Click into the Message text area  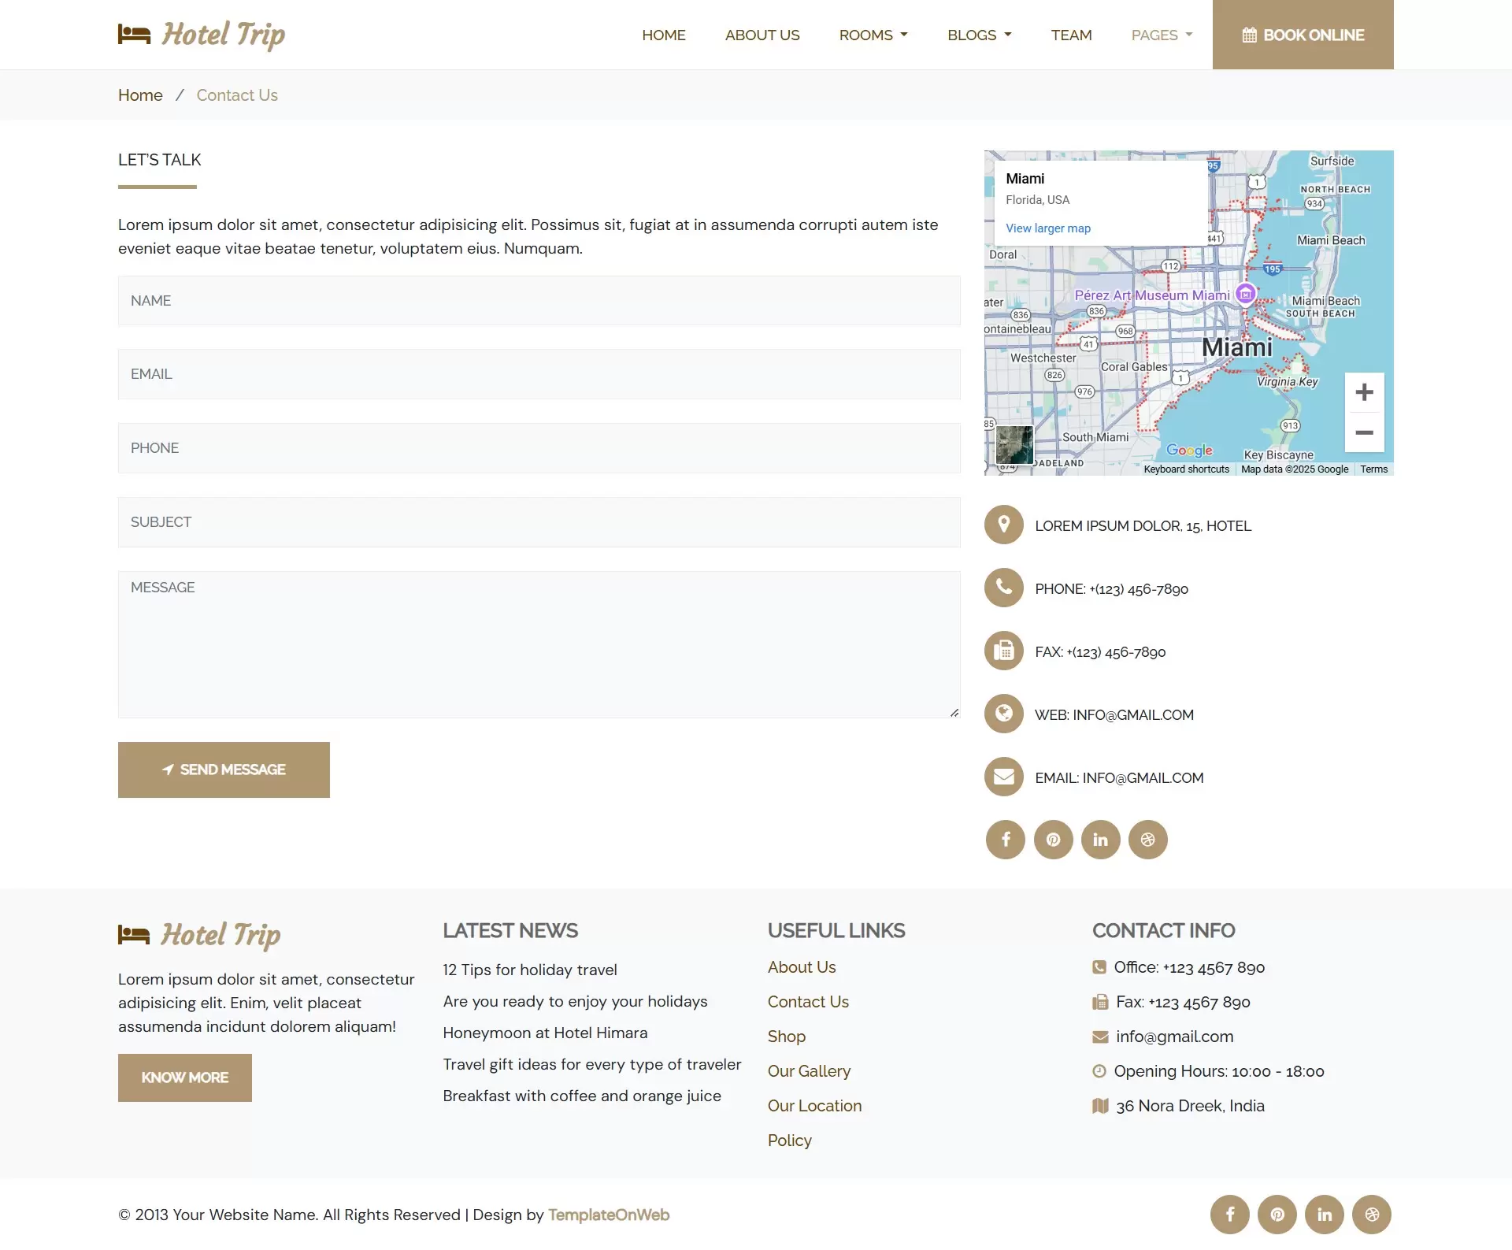point(539,644)
